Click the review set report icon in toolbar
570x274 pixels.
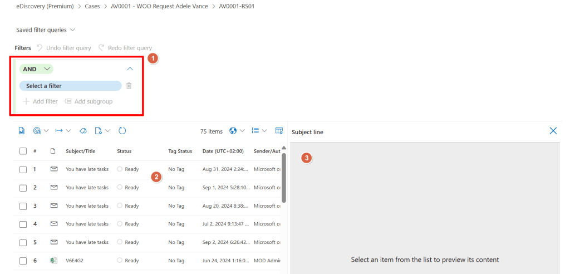coord(22,131)
